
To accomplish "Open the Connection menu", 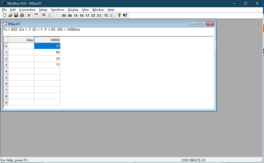I will [27, 10].
